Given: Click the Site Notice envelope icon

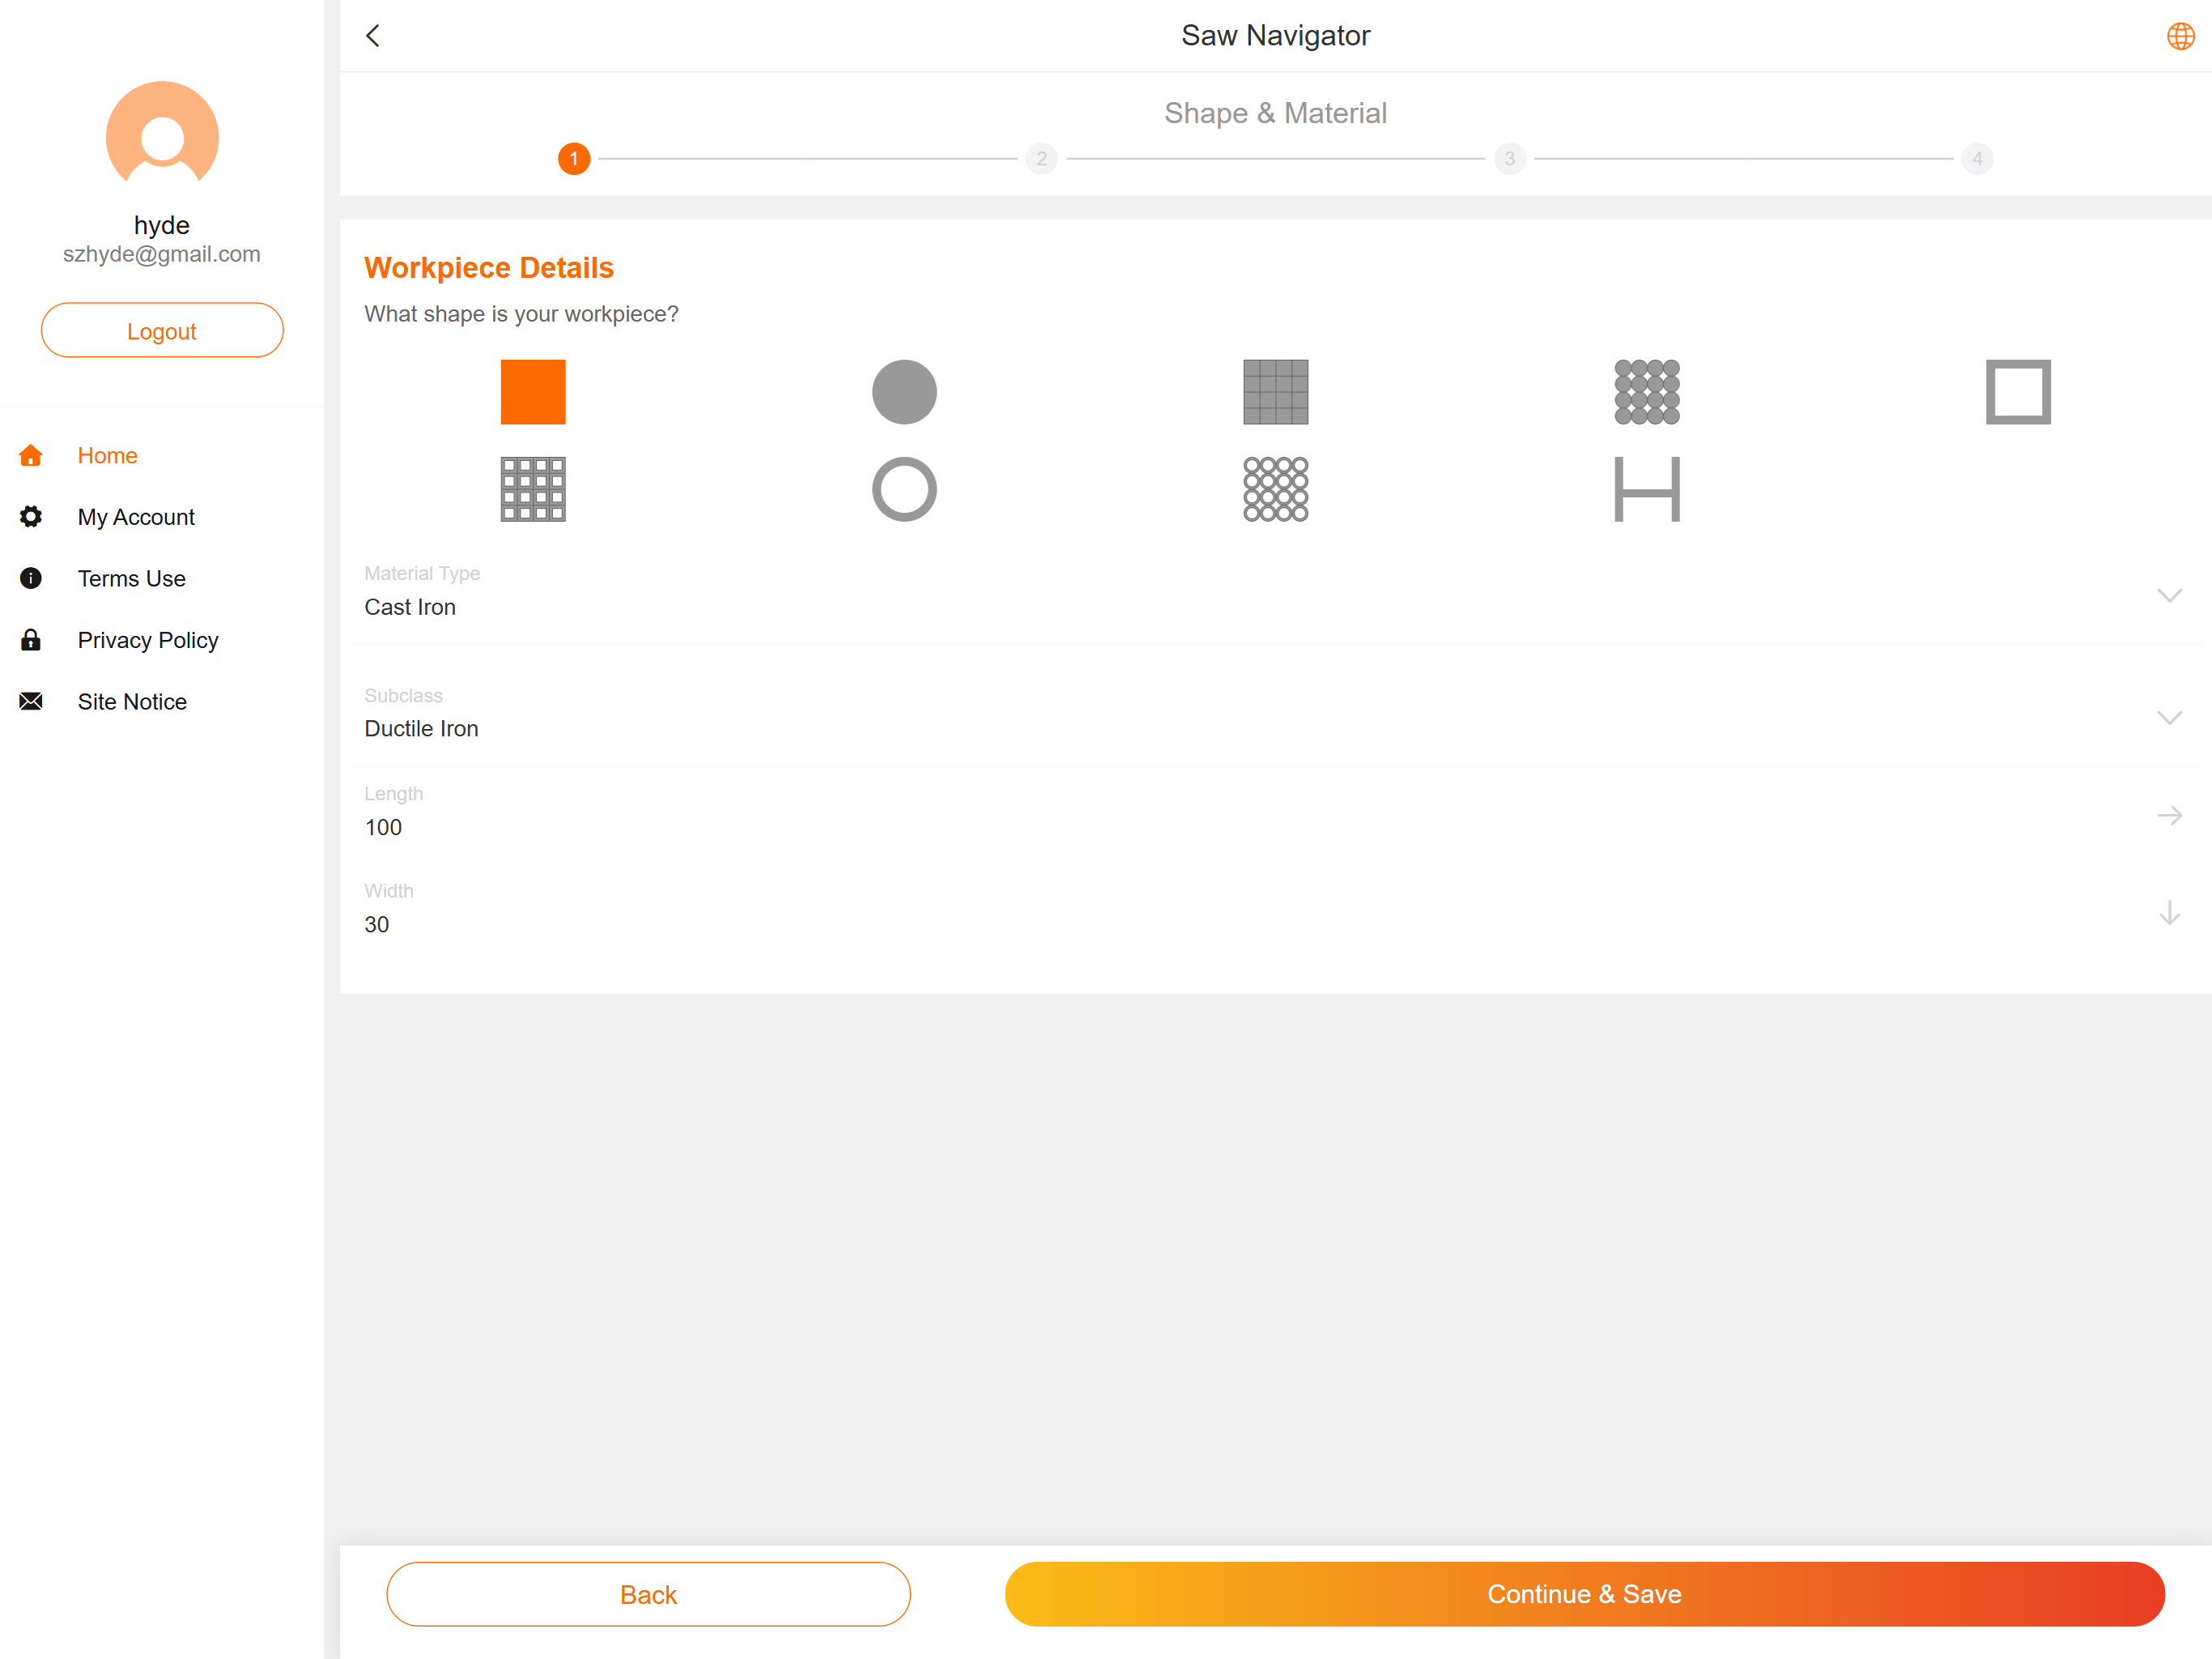Looking at the screenshot, I should tap(31, 702).
